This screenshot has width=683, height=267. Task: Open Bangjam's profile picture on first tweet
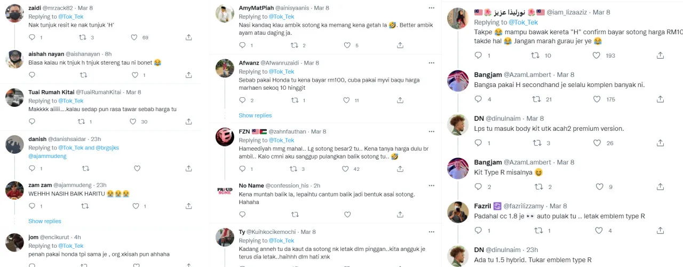458,81
